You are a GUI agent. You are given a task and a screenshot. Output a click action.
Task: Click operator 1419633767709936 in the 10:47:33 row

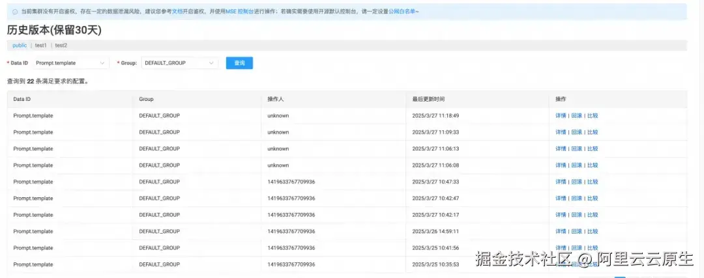[291, 182]
